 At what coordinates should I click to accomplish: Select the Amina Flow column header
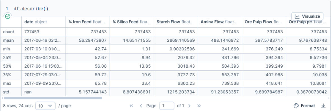tap(220, 22)
